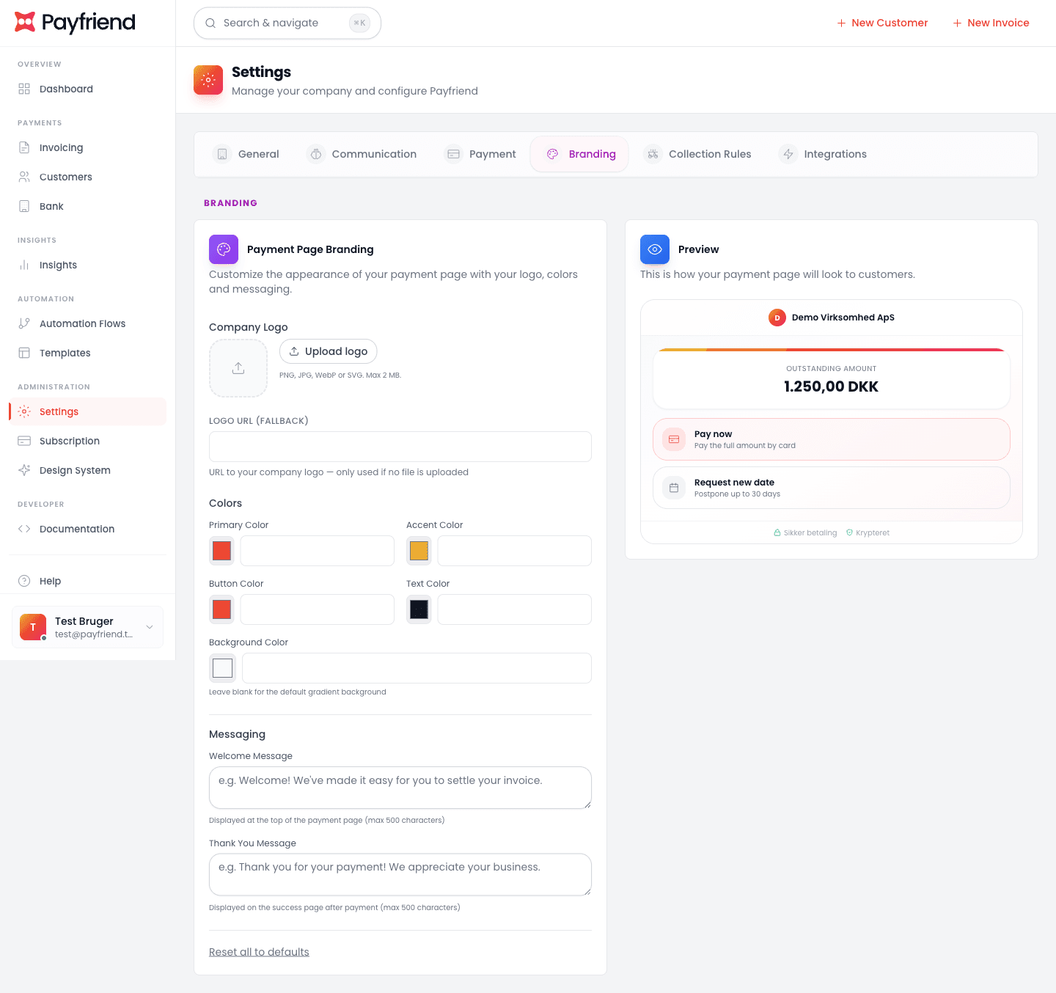Open Insights via its chart icon
Screen dimensions: 1056x993
24,265
